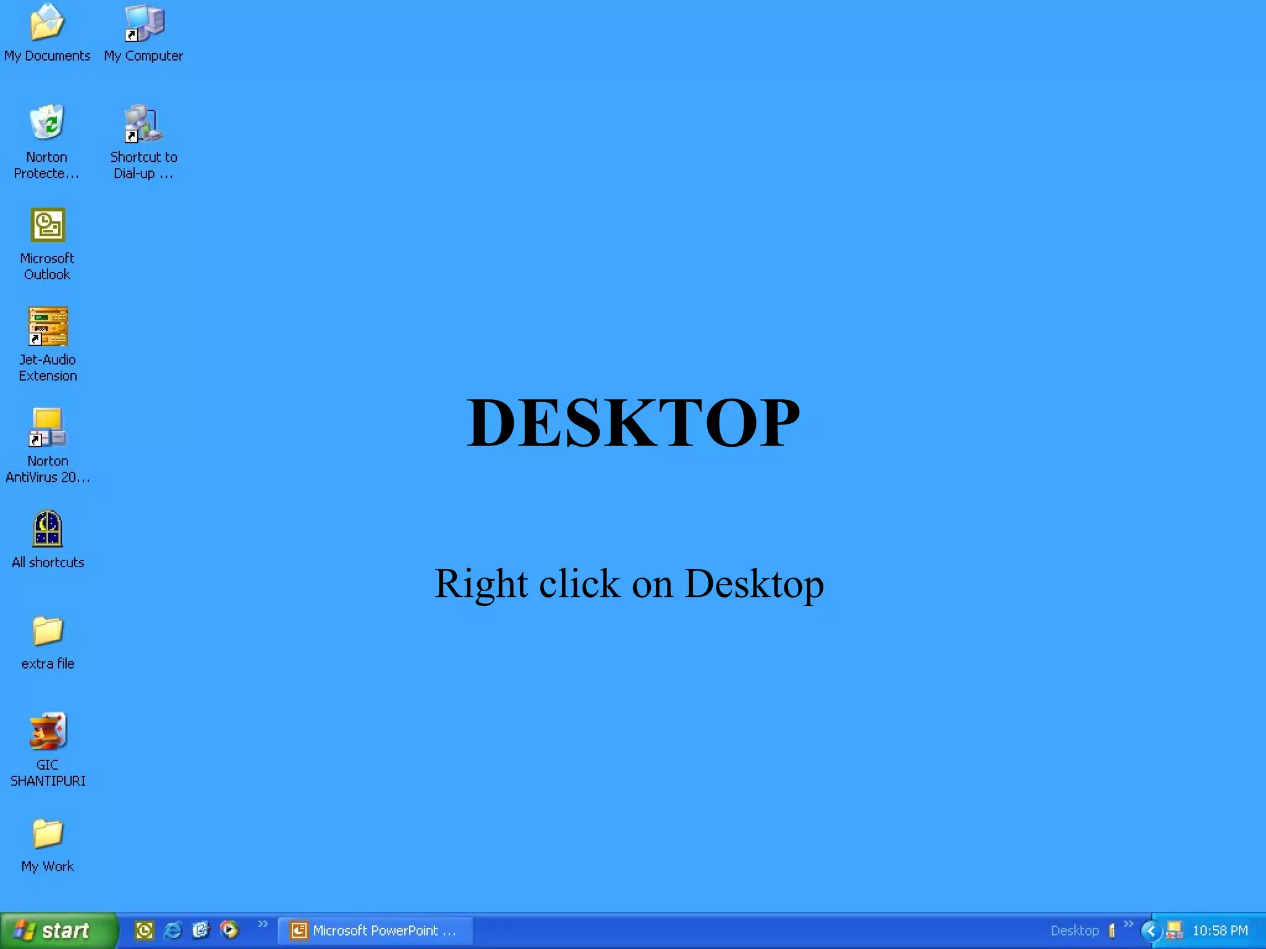Select the Microsoft Outlook desktop icon
This screenshot has height=949, width=1266.
[48, 225]
